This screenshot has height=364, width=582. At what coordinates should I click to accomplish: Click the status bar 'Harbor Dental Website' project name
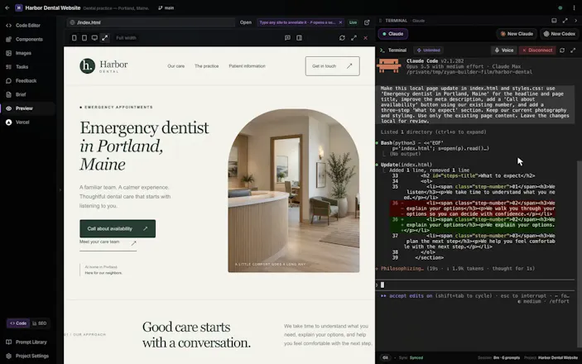click(558, 357)
